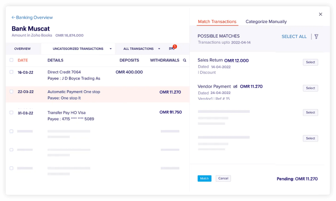Open the flagged transactions icon with badge
Screen dimensions: 336x201
pyautogui.click(x=173, y=48)
